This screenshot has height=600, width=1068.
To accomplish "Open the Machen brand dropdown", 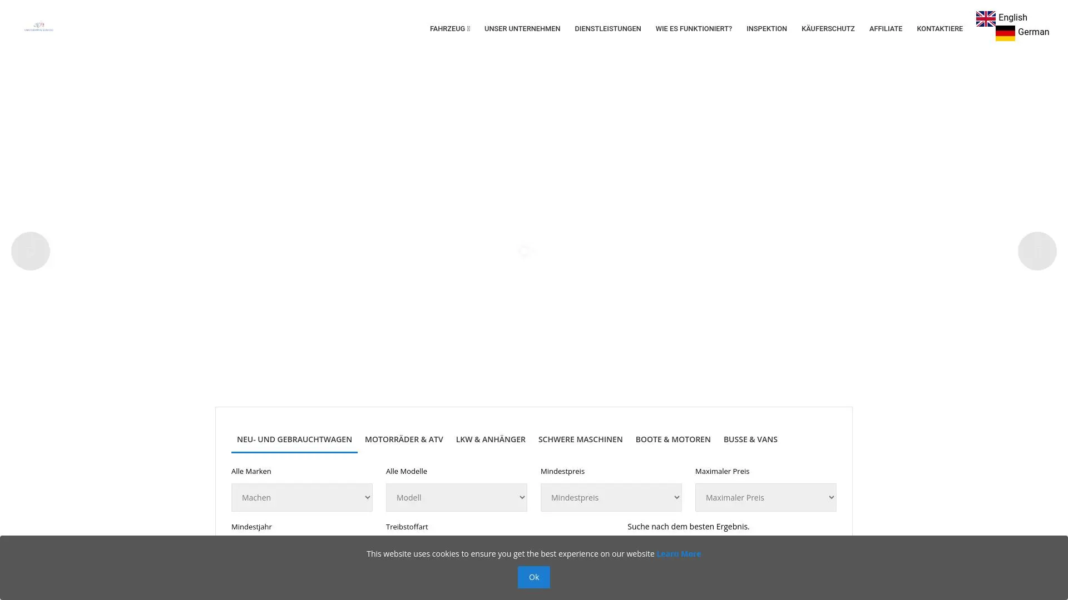I will point(301,497).
